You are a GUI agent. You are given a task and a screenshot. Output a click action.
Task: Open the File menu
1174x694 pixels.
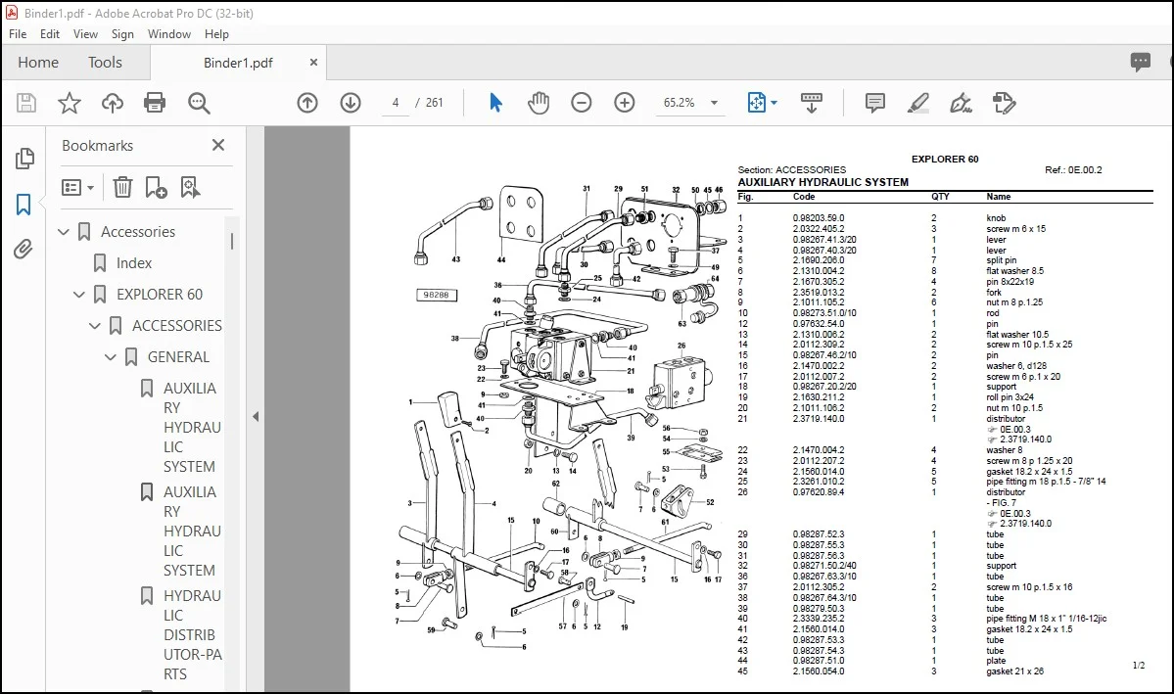click(x=18, y=34)
